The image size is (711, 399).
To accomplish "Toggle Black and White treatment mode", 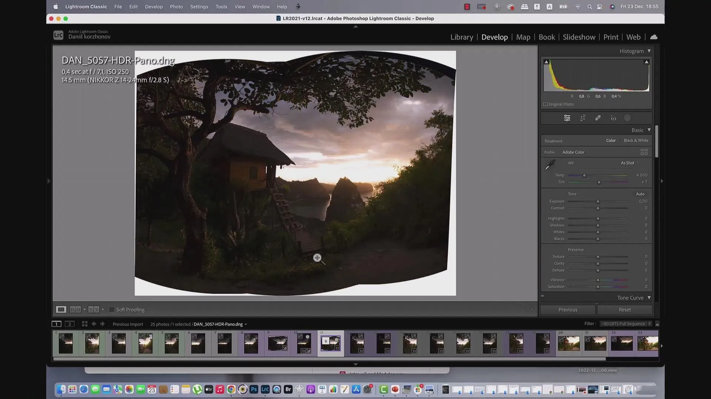I will tap(636, 140).
